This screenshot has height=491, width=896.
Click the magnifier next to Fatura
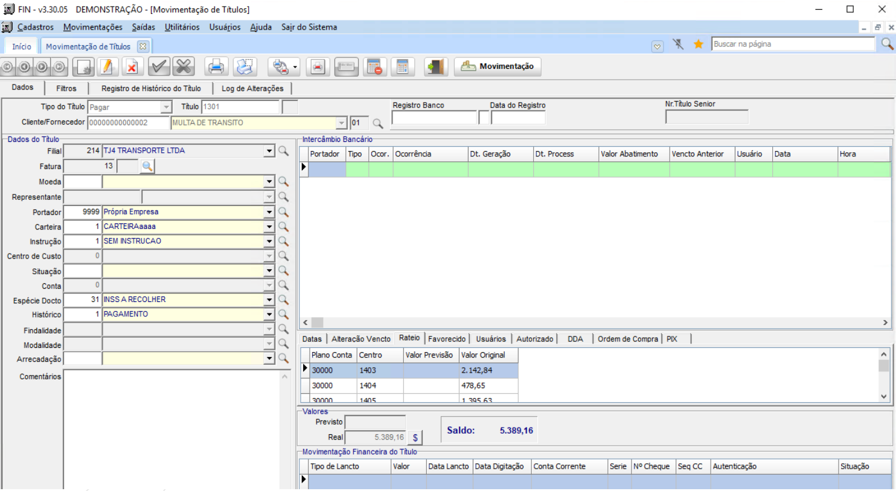coord(147,166)
